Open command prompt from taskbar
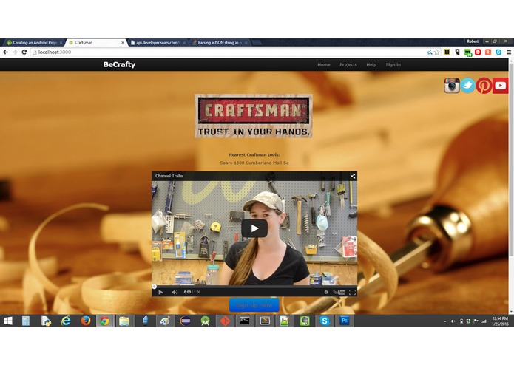The image size is (514, 365). 245,321
